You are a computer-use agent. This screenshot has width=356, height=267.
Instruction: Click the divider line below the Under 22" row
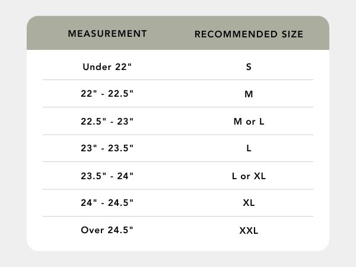(x=178, y=80)
